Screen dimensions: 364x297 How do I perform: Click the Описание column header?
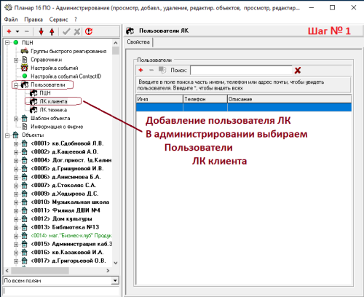[x=290, y=99]
